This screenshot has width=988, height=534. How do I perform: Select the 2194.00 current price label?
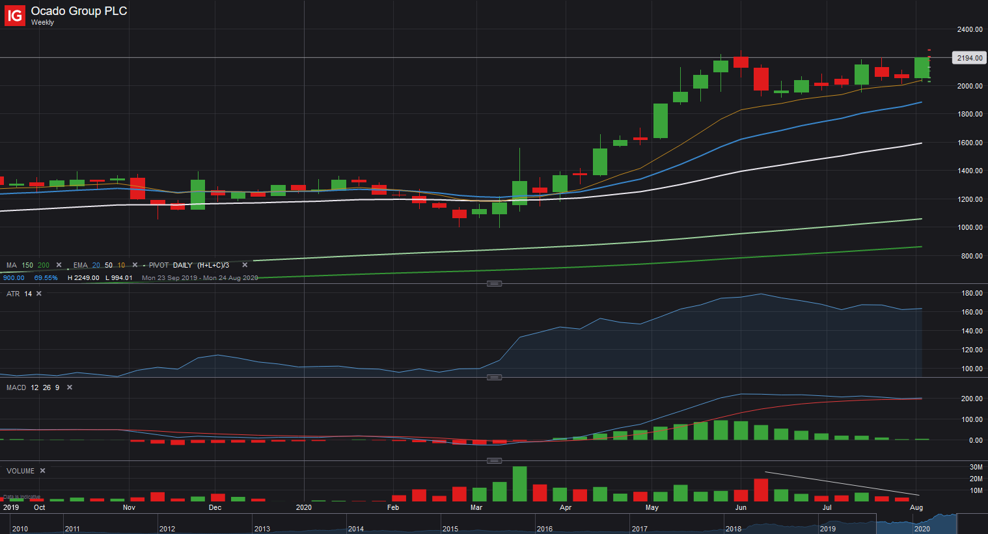point(969,58)
